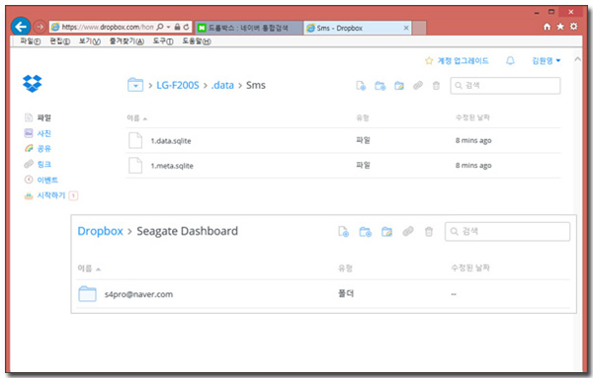593x378 pixels.
Task: Open Internet Explorer settings gear icon
Action: [573, 26]
